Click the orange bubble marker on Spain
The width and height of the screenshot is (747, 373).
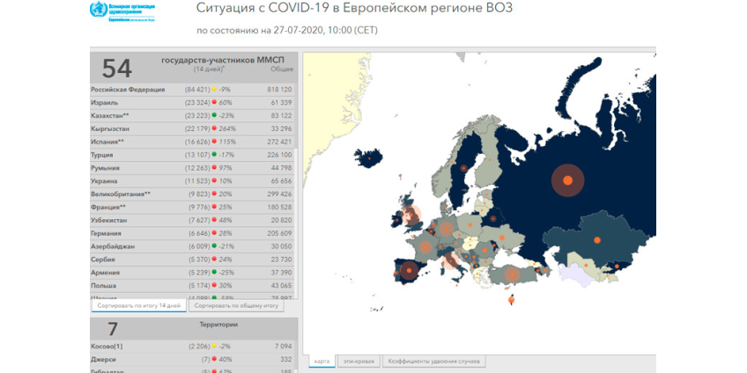click(x=408, y=270)
